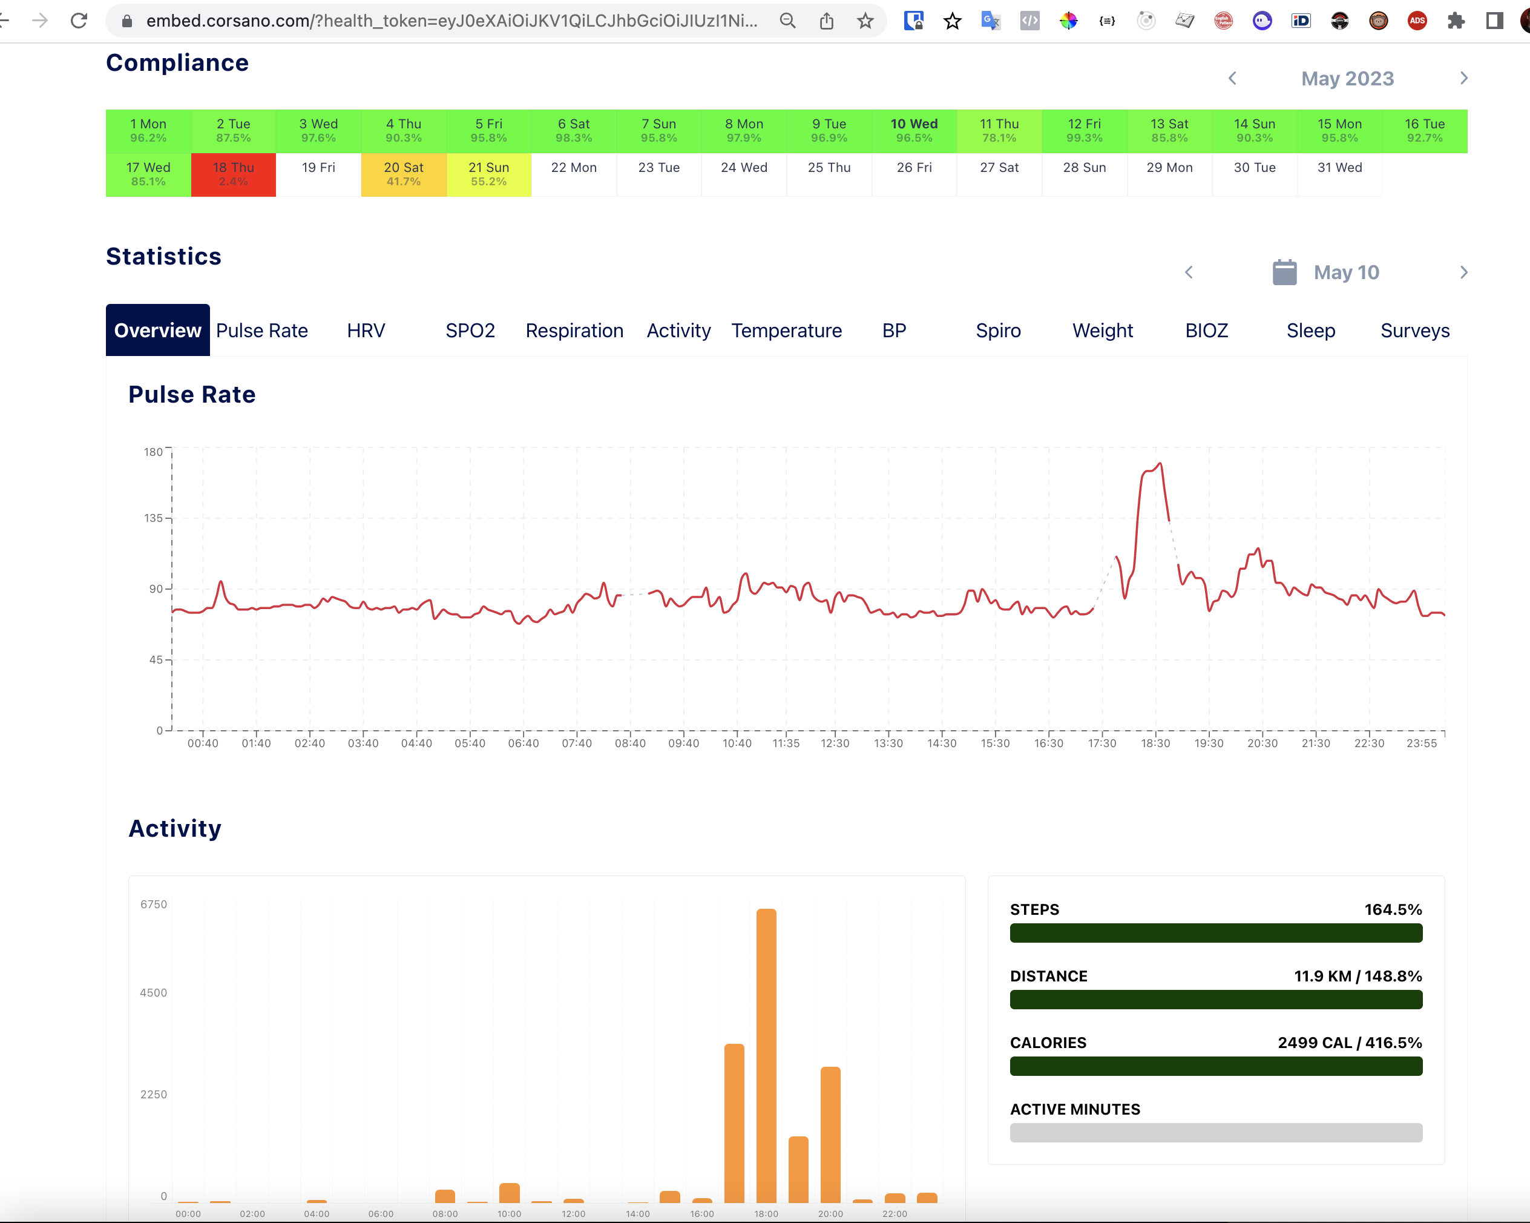Select compliance day 6 Sat 98.3%
The height and width of the screenshot is (1223, 1530).
(574, 131)
